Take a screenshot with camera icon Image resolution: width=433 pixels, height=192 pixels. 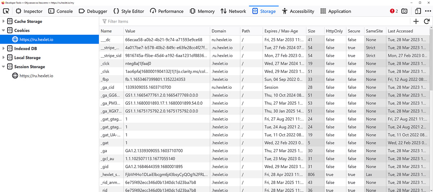[404, 11]
